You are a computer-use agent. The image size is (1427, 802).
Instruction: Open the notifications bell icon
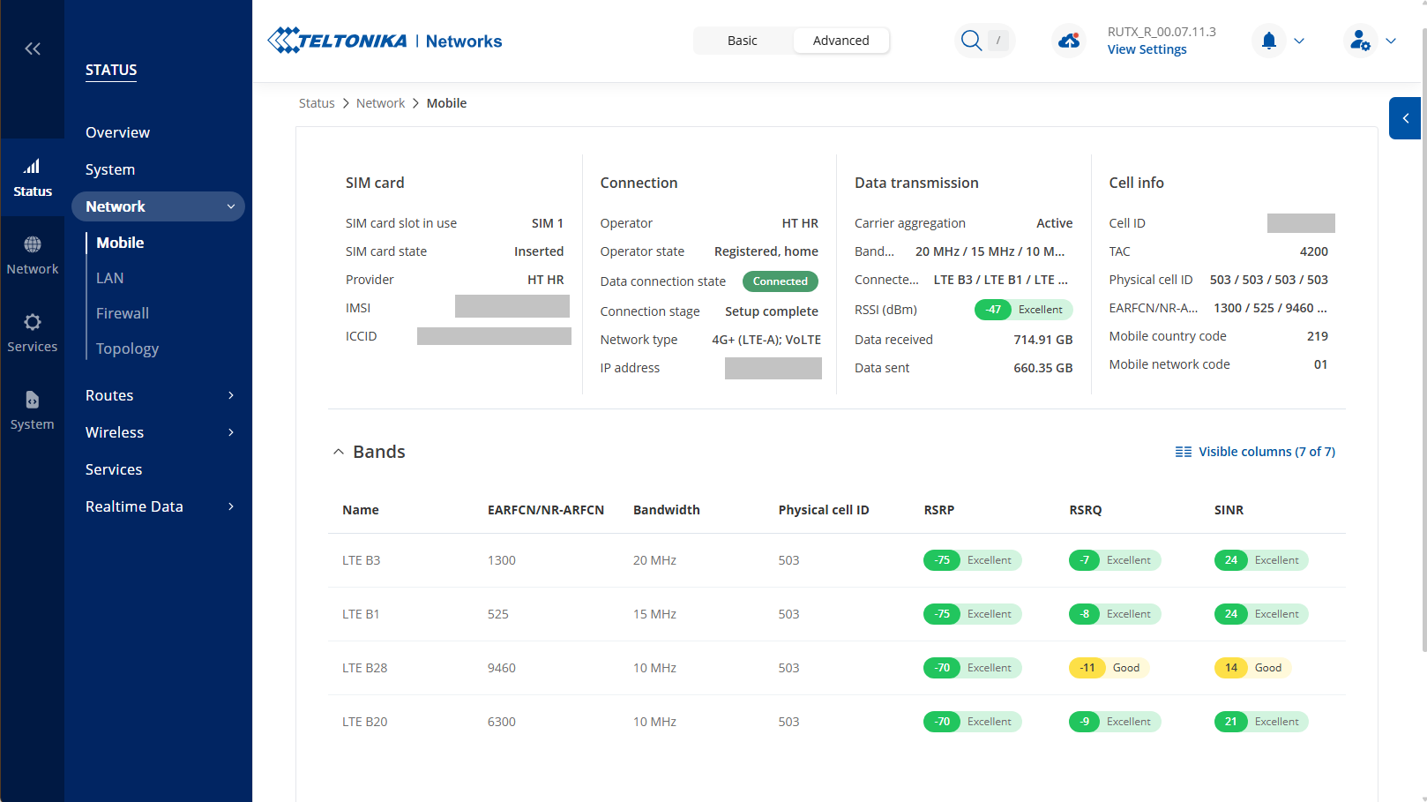point(1269,41)
